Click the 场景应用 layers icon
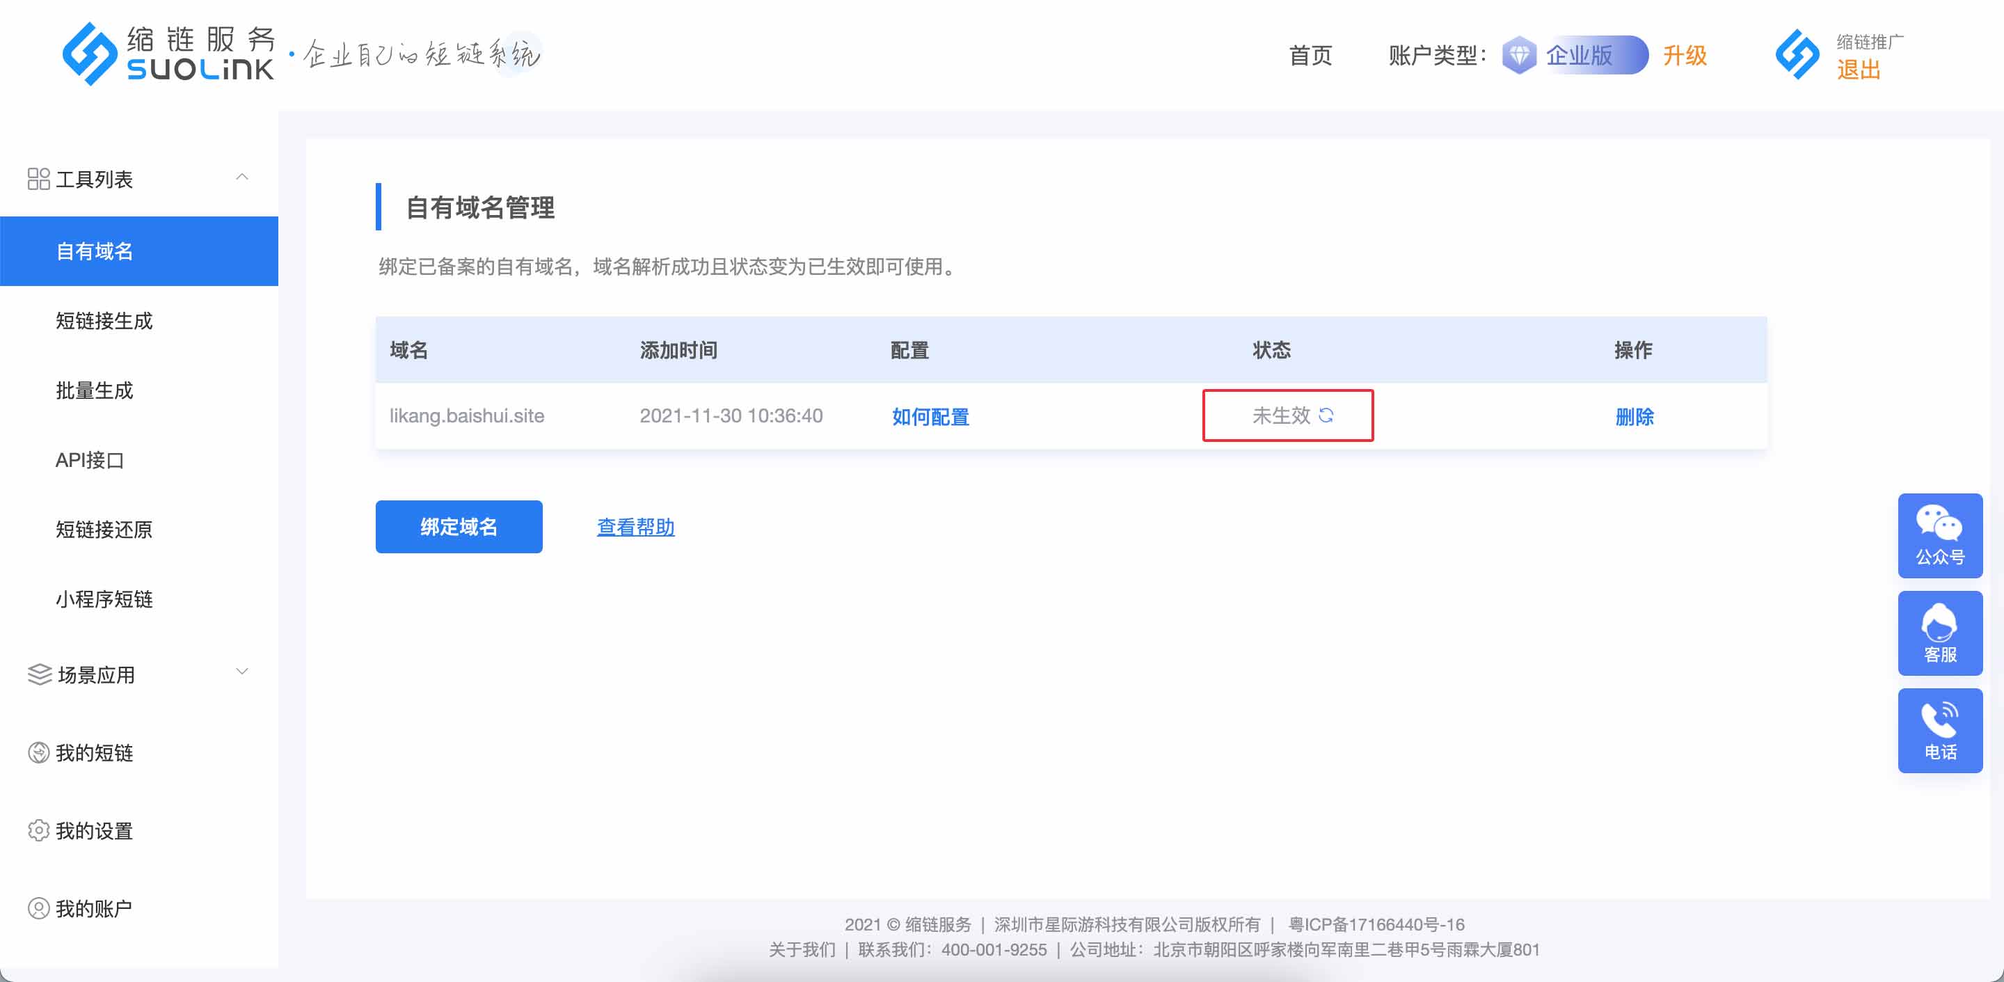 (x=39, y=674)
